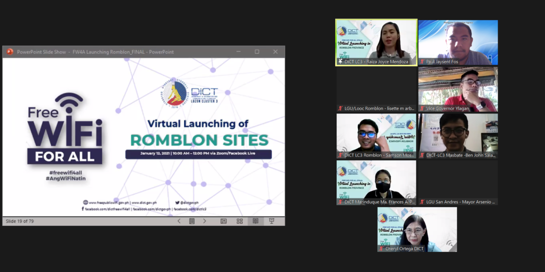This screenshot has height=272, width=545.
Task: Advance to the next slide with the right arrow
Action: pos(205,221)
